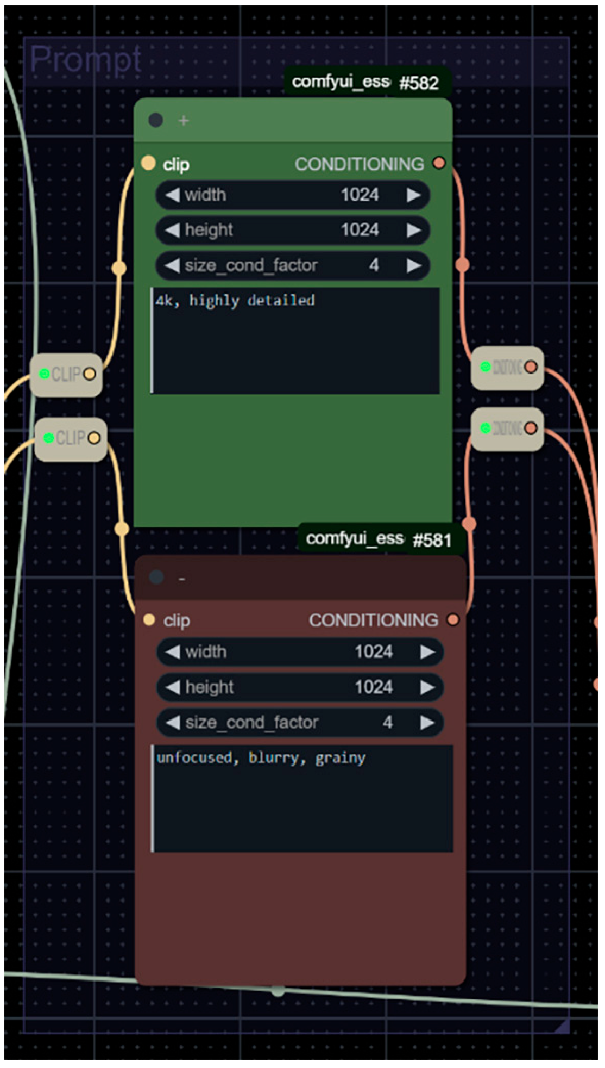Screen dimensions: 605x1068
Task: Click the Prompt group title
Action: pos(86,59)
